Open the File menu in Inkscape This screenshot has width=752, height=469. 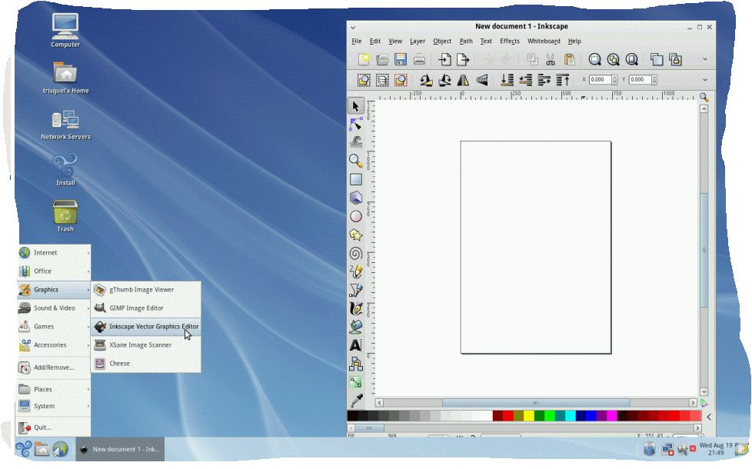point(357,42)
